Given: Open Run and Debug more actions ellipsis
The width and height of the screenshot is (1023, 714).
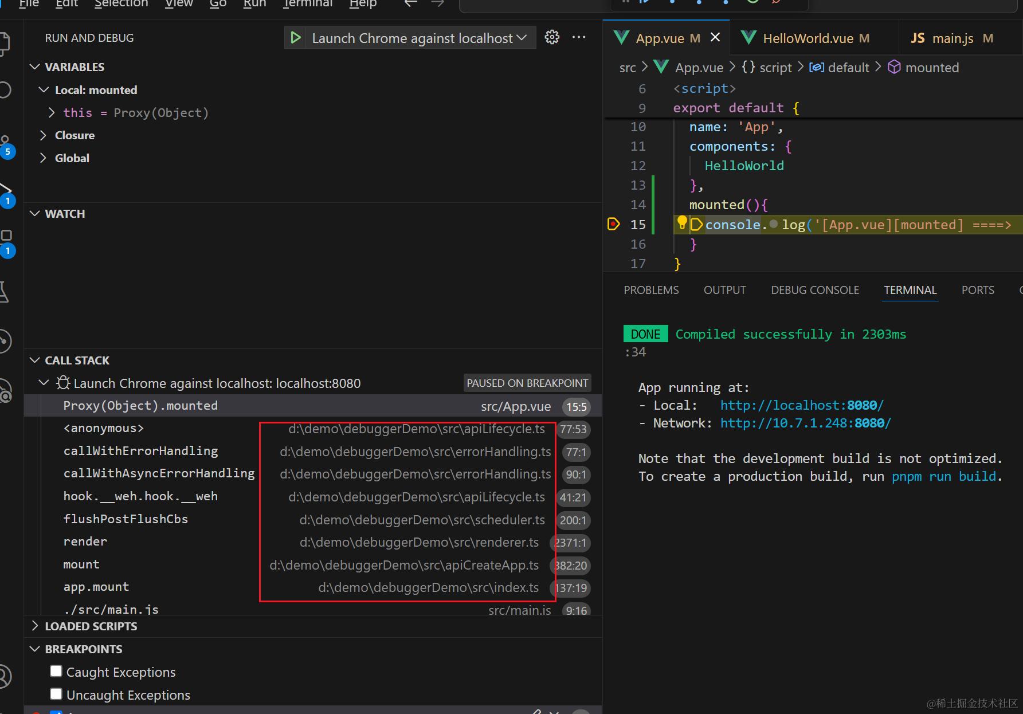Looking at the screenshot, I should click(x=579, y=37).
